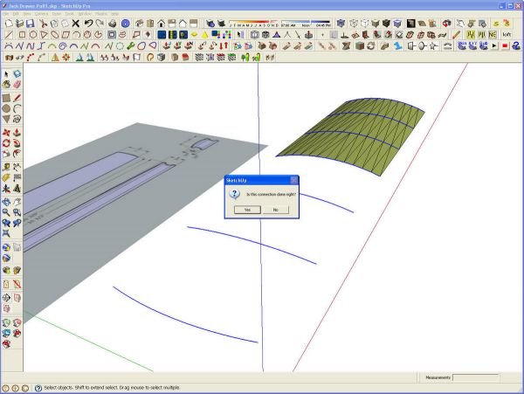Click the Save floppy disk icon
This screenshot has width=524, height=394.
(x=31, y=24)
